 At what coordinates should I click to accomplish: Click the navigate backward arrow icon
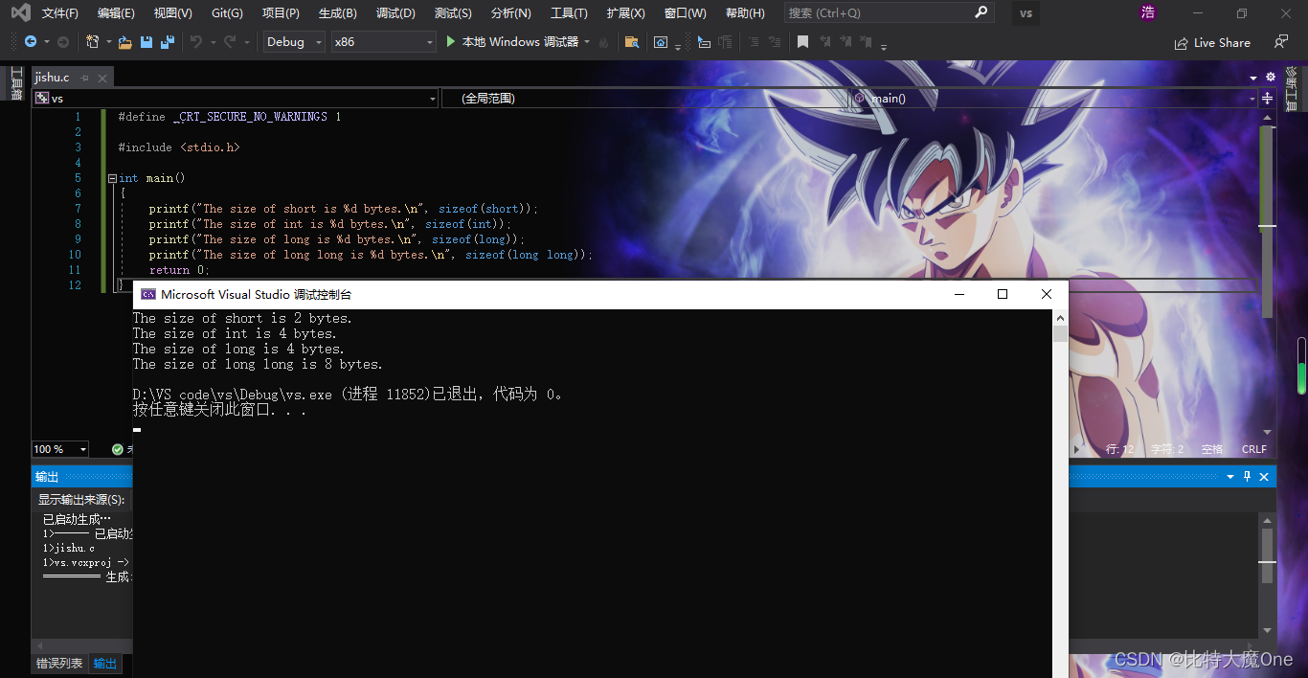tap(30, 42)
